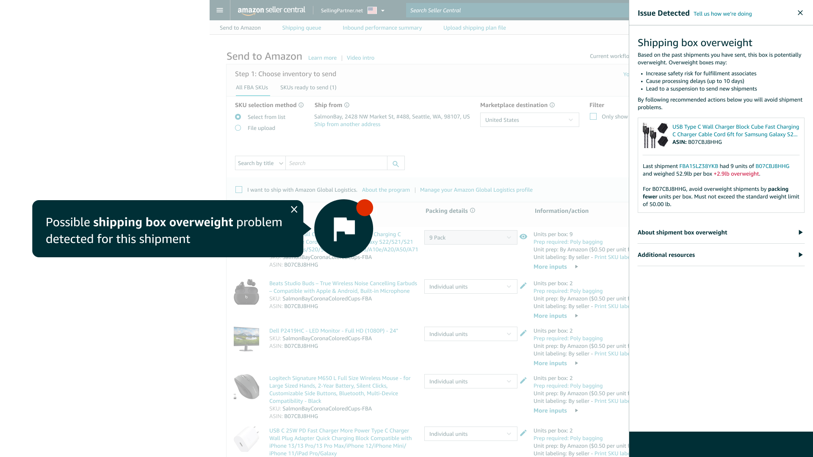Open shipment FBA15LZ38YKB link
This screenshot has width=813, height=457.
tap(699, 166)
